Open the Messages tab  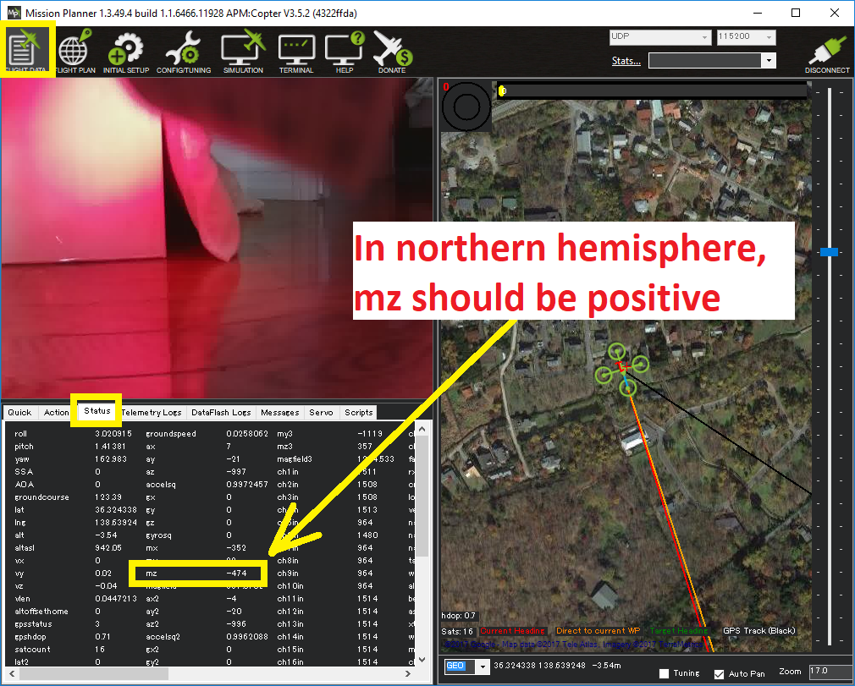tap(279, 413)
